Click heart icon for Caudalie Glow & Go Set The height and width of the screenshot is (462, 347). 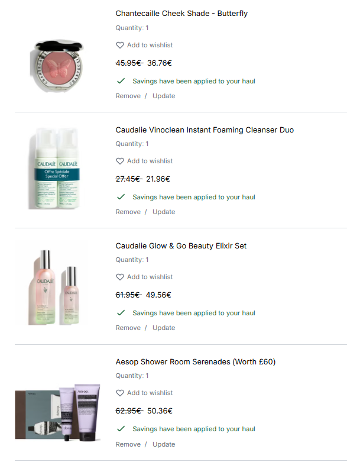(120, 277)
